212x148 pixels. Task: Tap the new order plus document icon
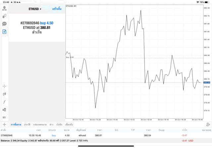(x=4, y=32)
